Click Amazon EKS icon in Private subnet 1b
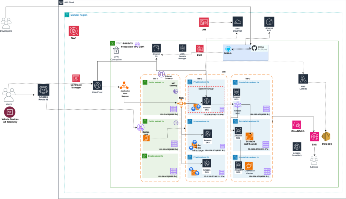This screenshot has width=346, height=199. (208, 134)
